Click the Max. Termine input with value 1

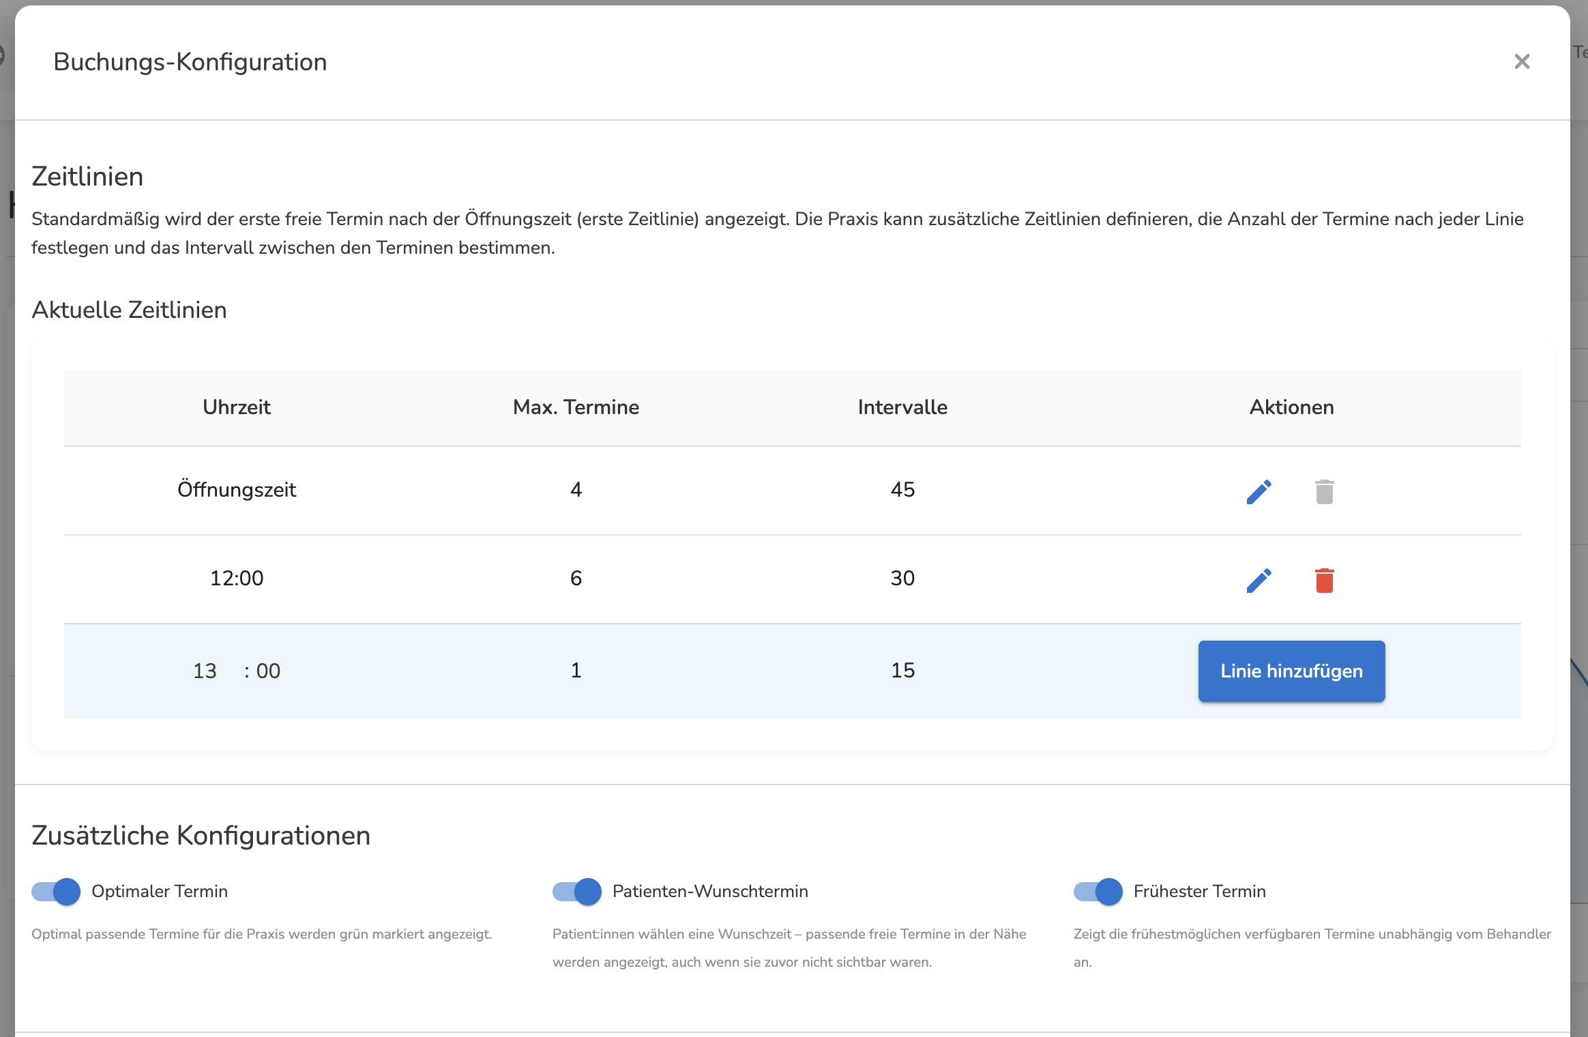576,671
